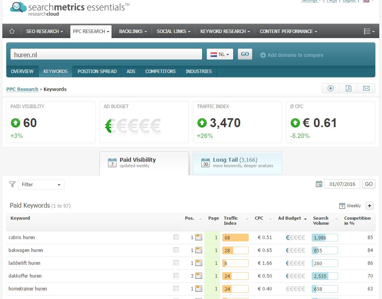Click the Traffic Index bar showing 68
Viewport: 382px width, 299px height.
point(235,238)
